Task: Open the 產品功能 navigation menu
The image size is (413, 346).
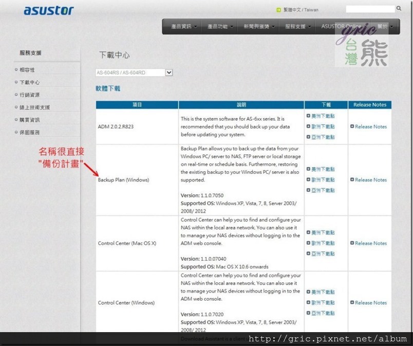Action: pos(218,26)
